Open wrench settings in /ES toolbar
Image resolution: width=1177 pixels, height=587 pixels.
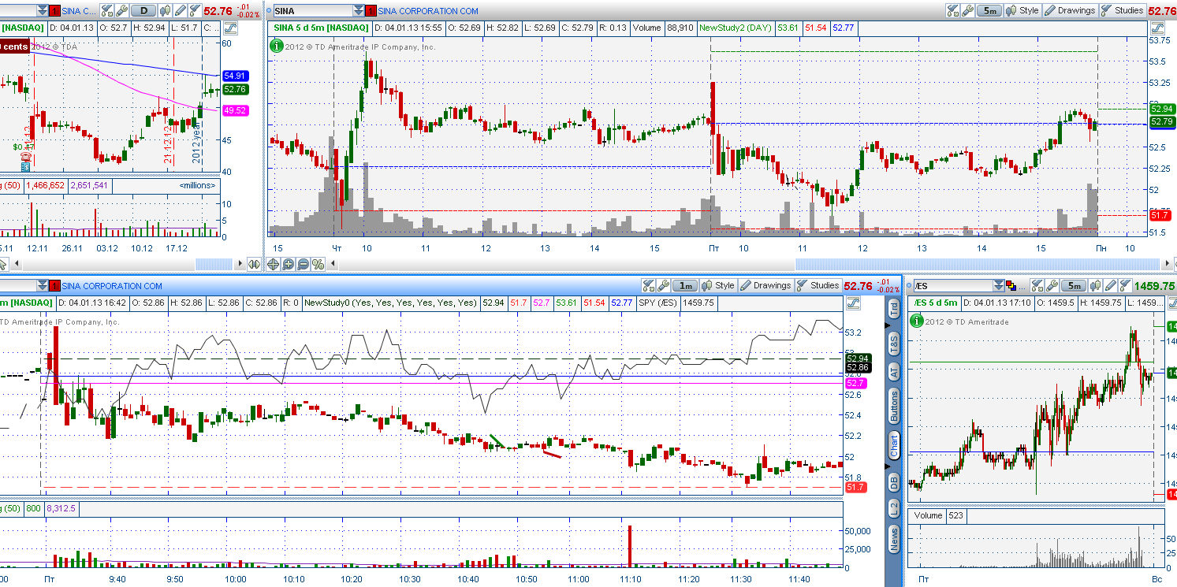click(1052, 286)
